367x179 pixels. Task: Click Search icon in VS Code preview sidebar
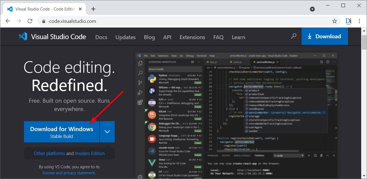(x=140, y=73)
